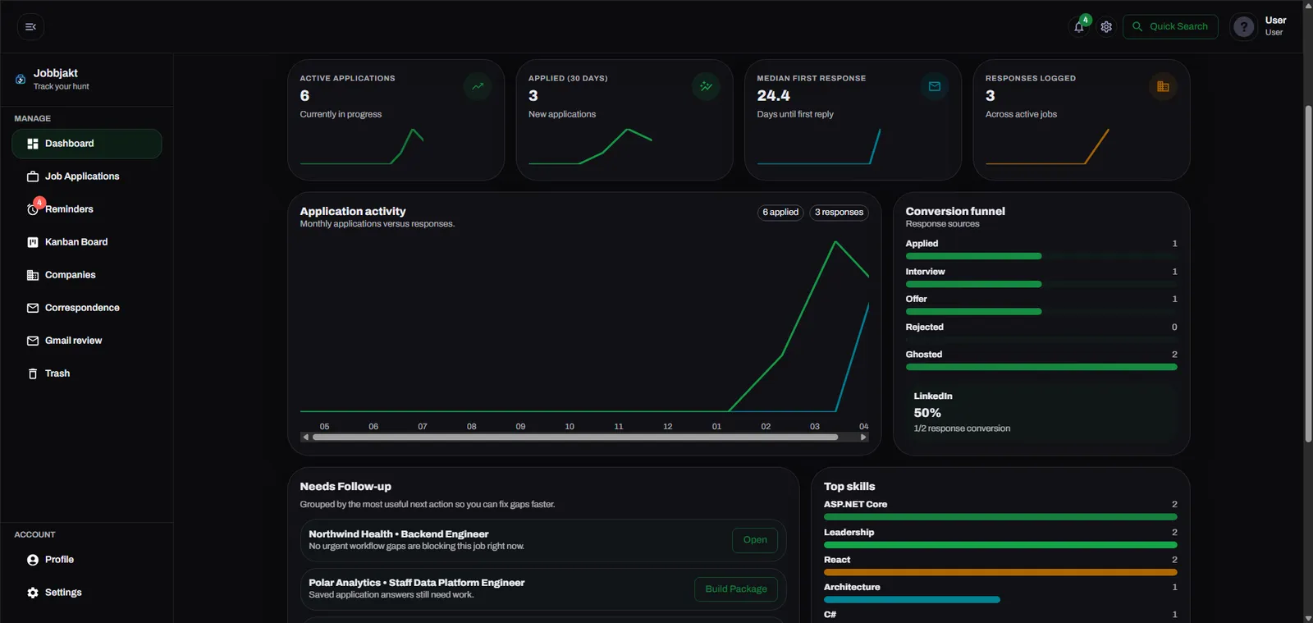Open the User account menu
This screenshot has height=623, width=1313.
(x=1275, y=26)
